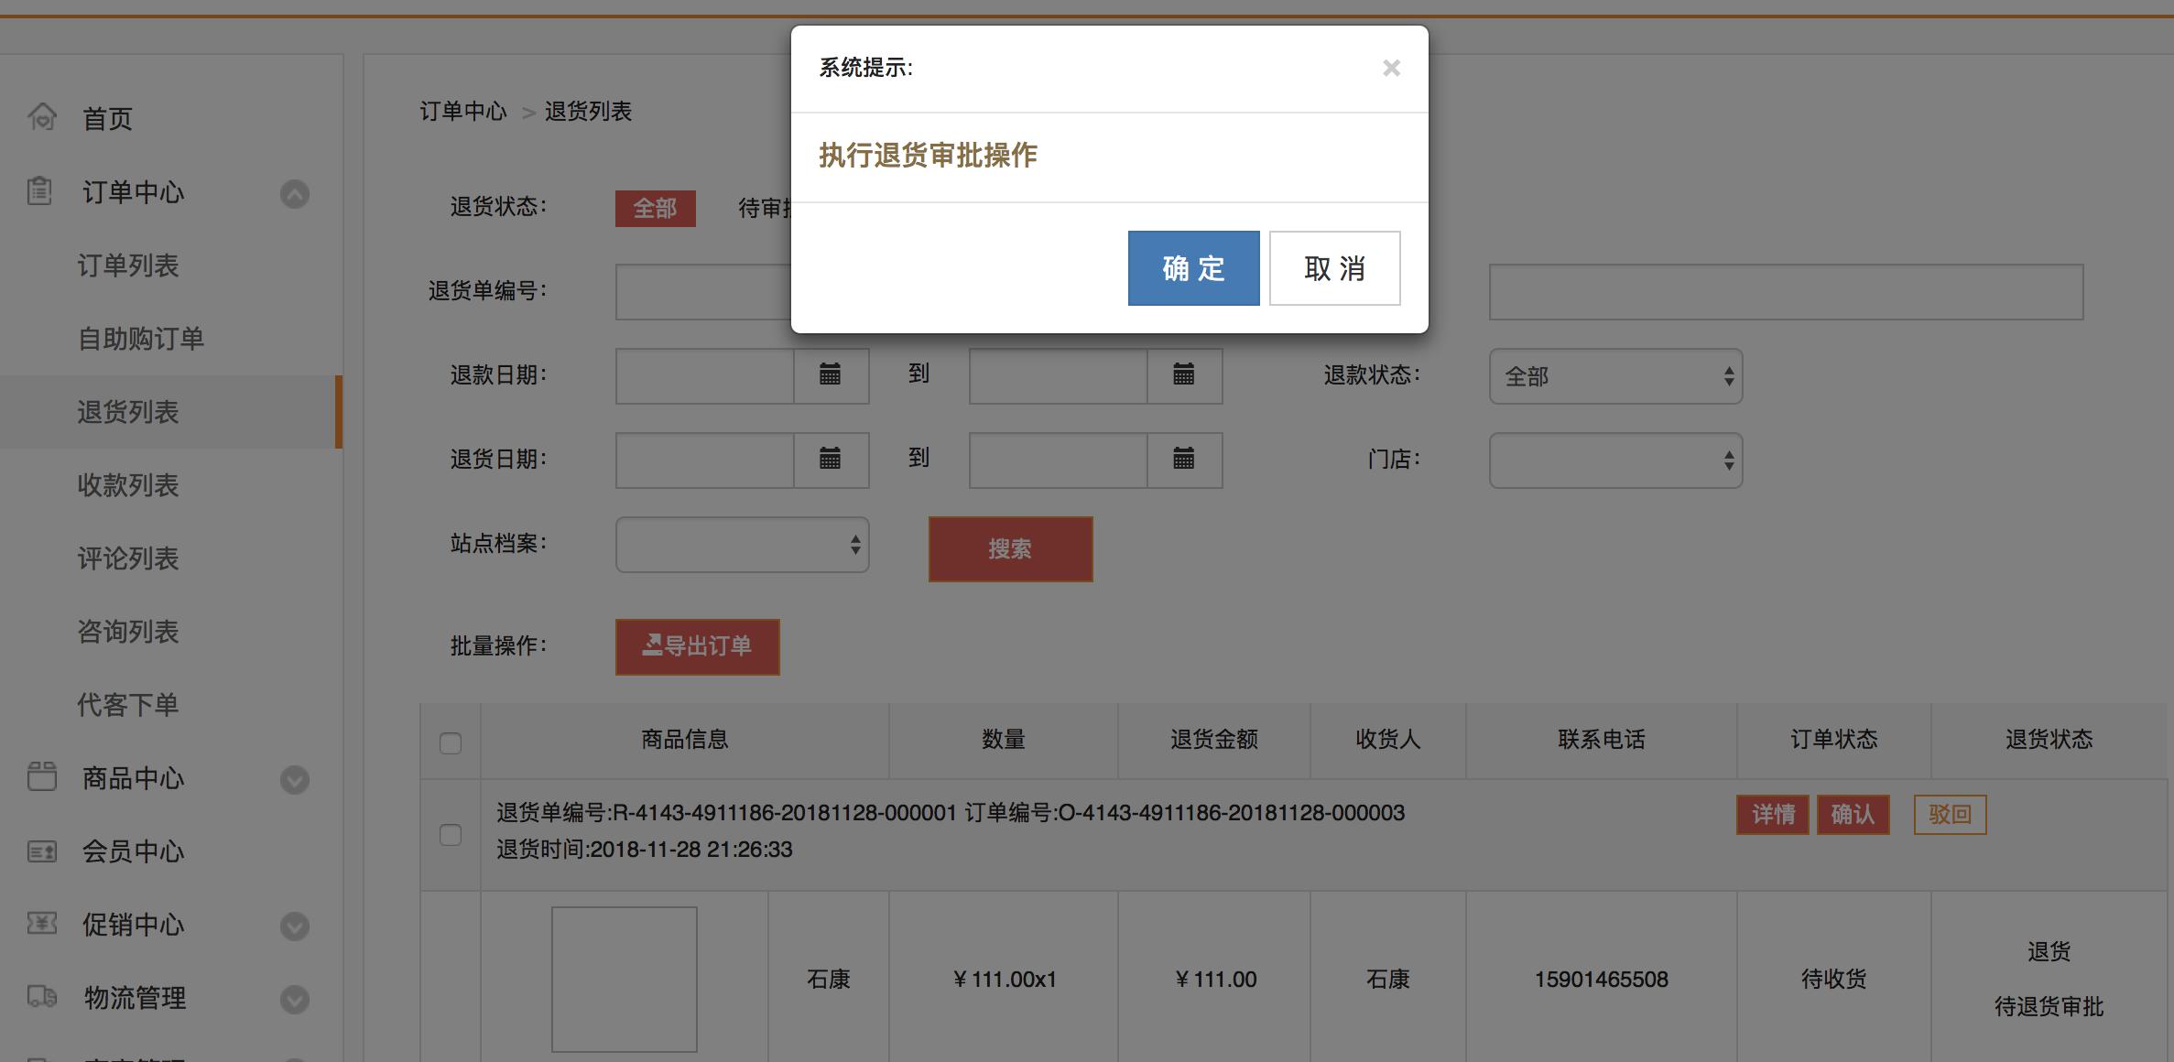This screenshot has height=1062, width=2174.
Task: Click the 首页 home icon
Action: point(41,117)
